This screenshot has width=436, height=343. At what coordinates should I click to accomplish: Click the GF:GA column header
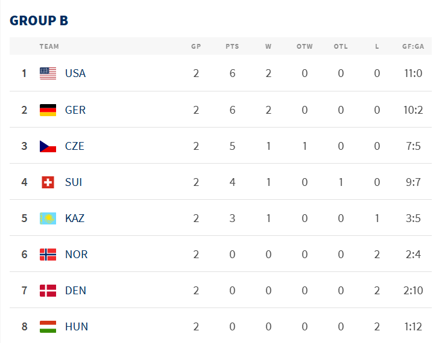pyautogui.click(x=413, y=46)
